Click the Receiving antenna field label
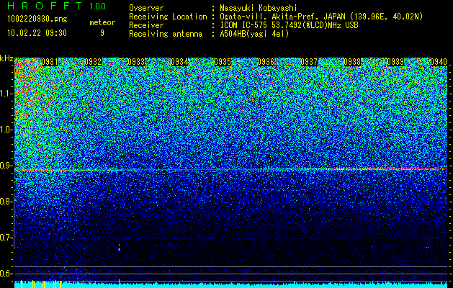 (x=166, y=34)
